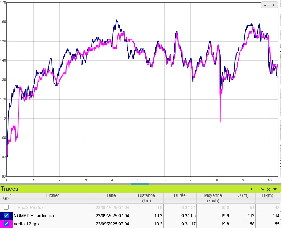Toggle the eye icon in table header
Viewport: 282px width, 228px height.
coord(5,198)
